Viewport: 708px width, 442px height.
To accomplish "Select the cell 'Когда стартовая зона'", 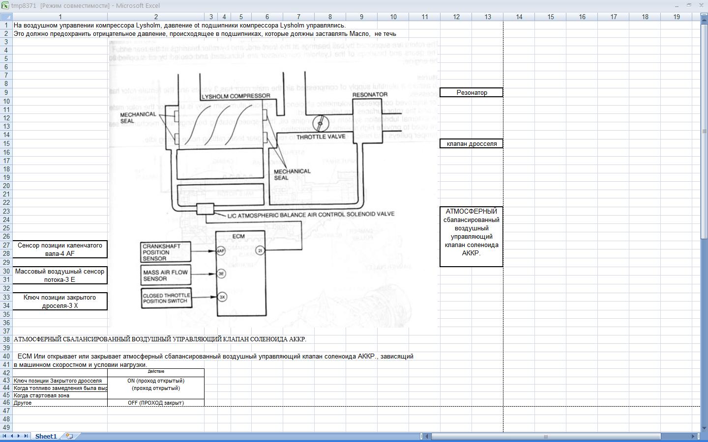I will (60, 395).
